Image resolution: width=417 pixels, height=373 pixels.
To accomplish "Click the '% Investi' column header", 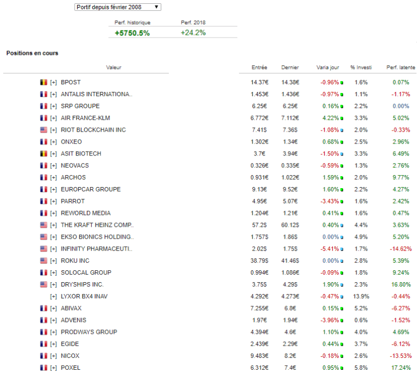I will point(361,67).
